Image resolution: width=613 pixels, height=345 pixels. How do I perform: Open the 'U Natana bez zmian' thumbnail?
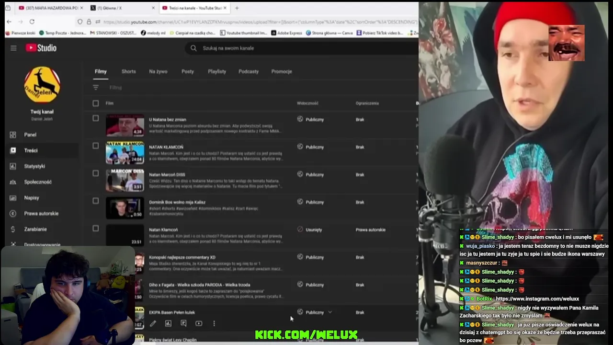pyautogui.click(x=125, y=125)
